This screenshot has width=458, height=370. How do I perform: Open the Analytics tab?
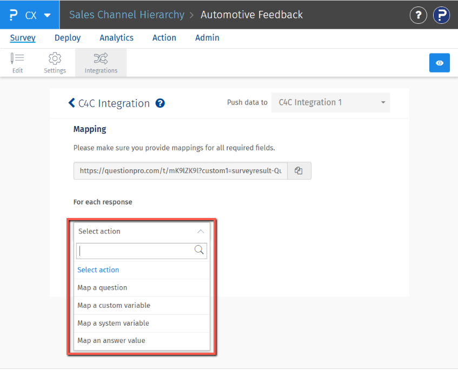(116, 38)
